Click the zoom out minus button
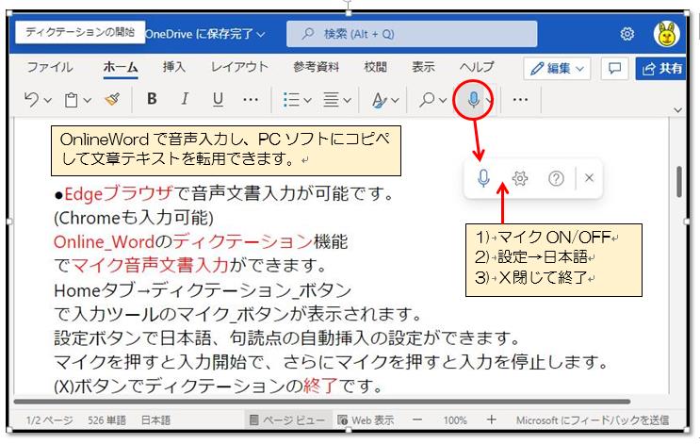Viewport: 700px width, 444px height. point(417,419)
